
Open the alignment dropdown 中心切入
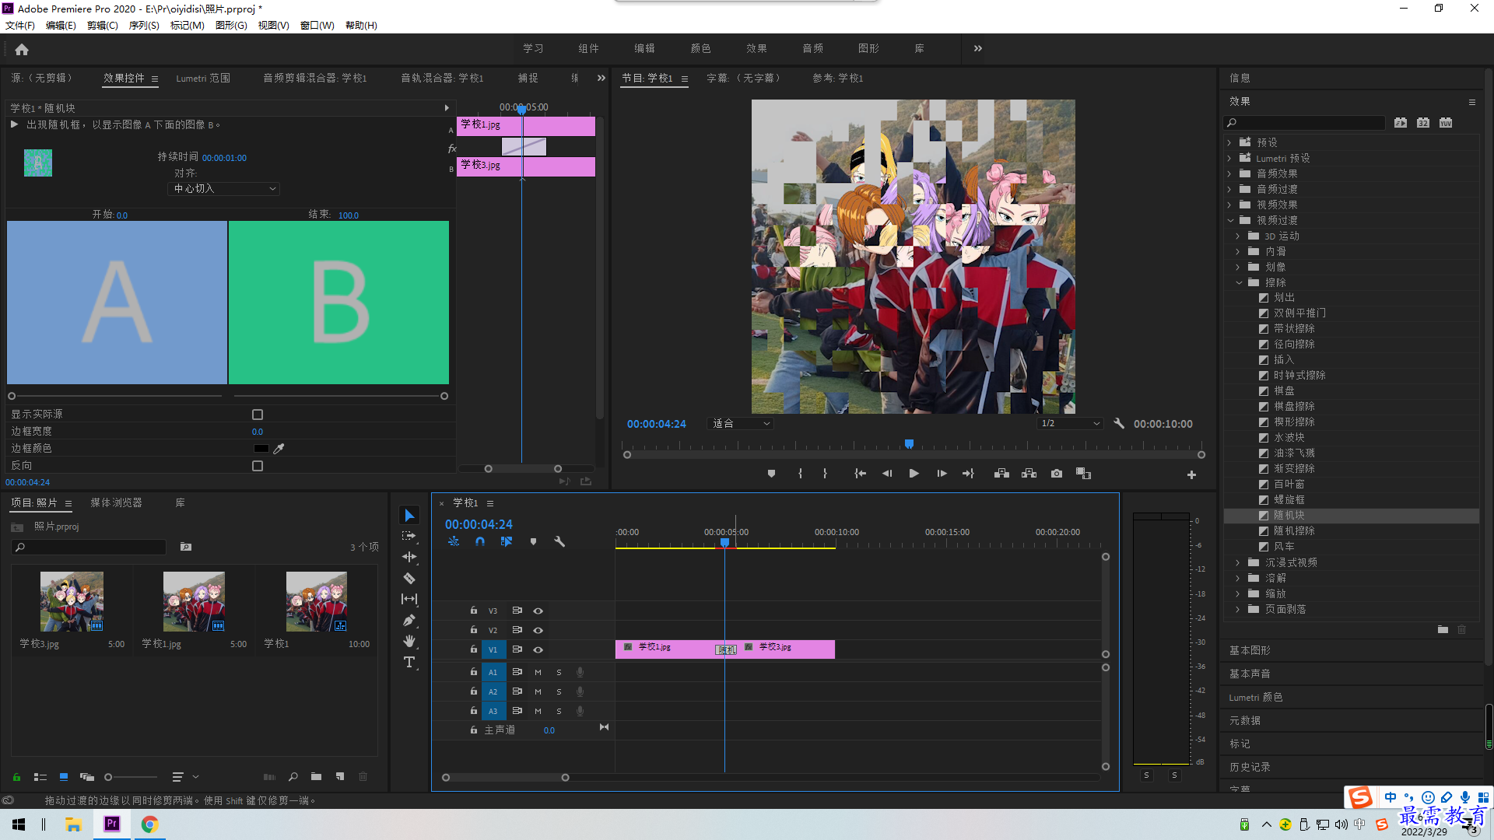tap(223, 189)
